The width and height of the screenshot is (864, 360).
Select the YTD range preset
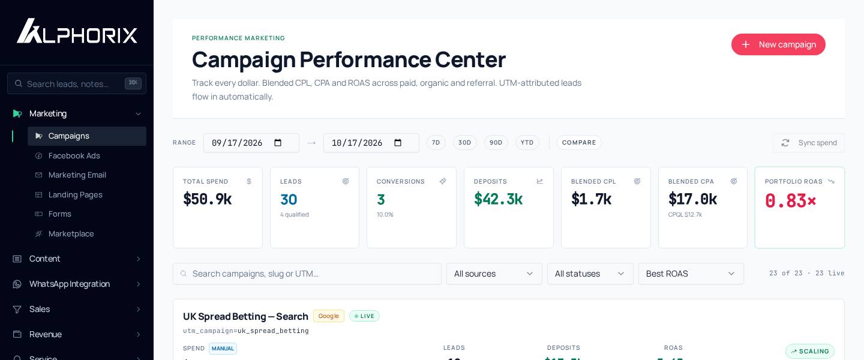527,143
